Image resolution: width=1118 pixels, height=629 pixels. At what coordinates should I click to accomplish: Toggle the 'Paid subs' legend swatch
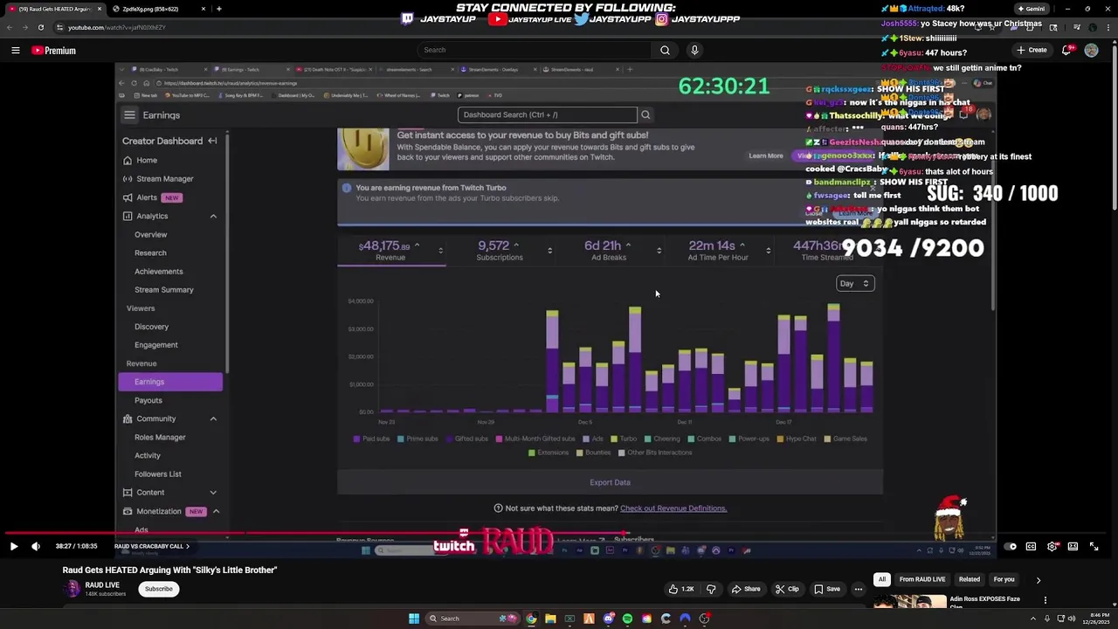[356, 439]
